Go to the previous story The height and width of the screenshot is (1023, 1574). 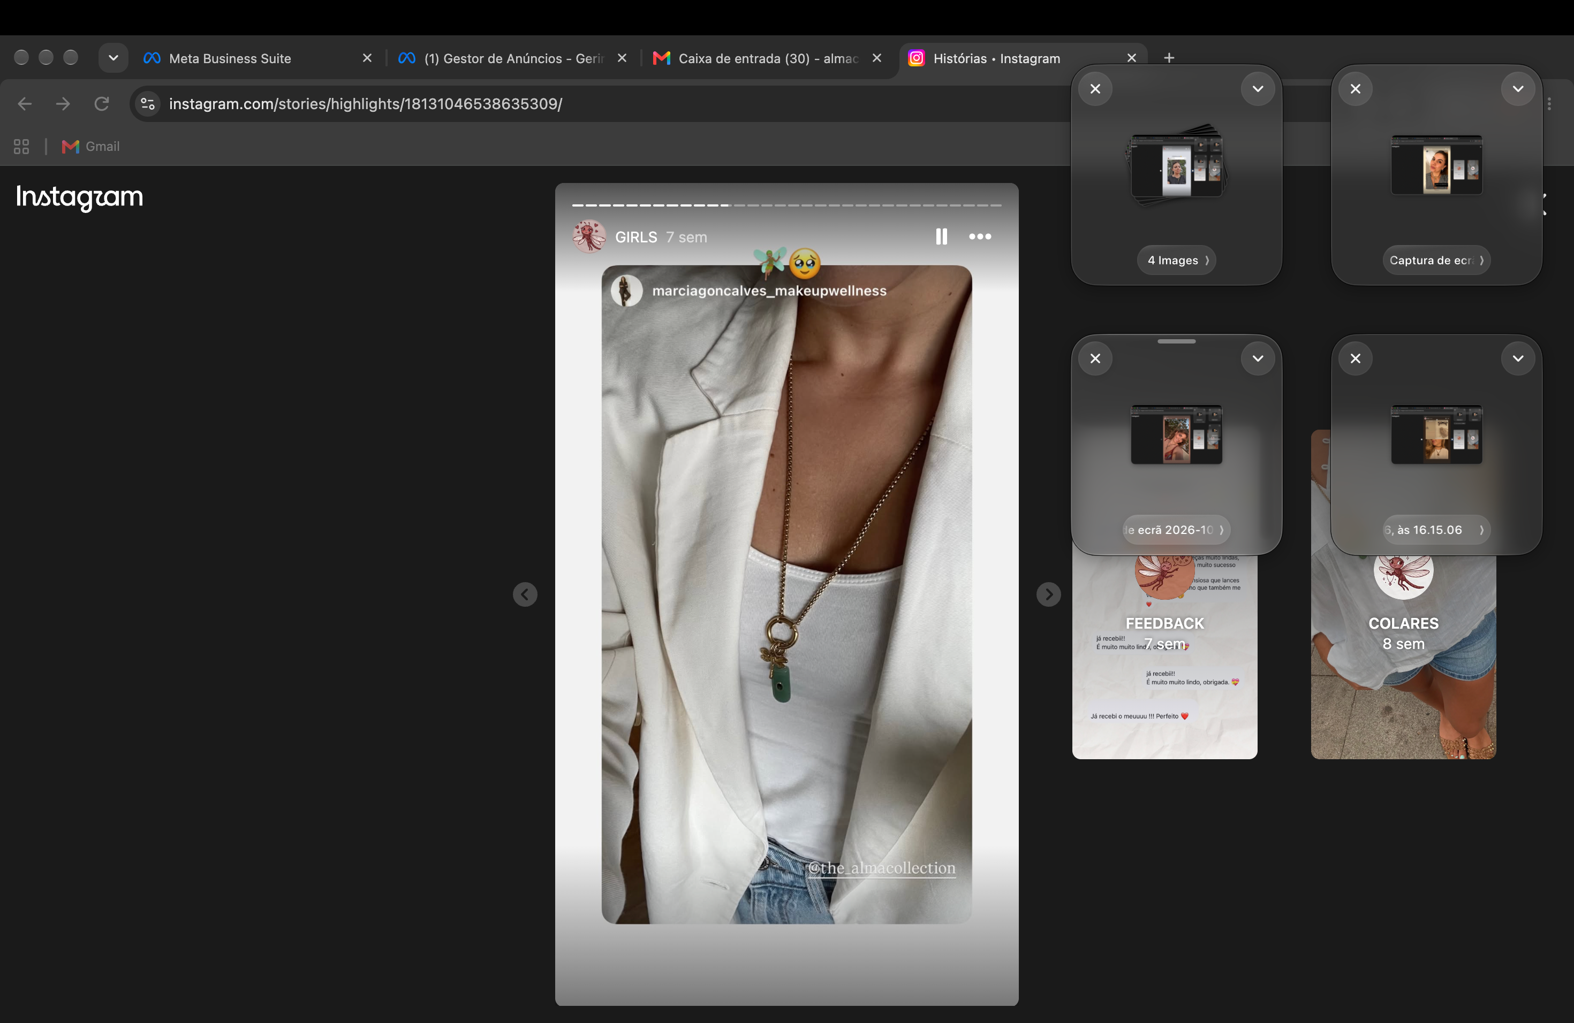point(525,594)
